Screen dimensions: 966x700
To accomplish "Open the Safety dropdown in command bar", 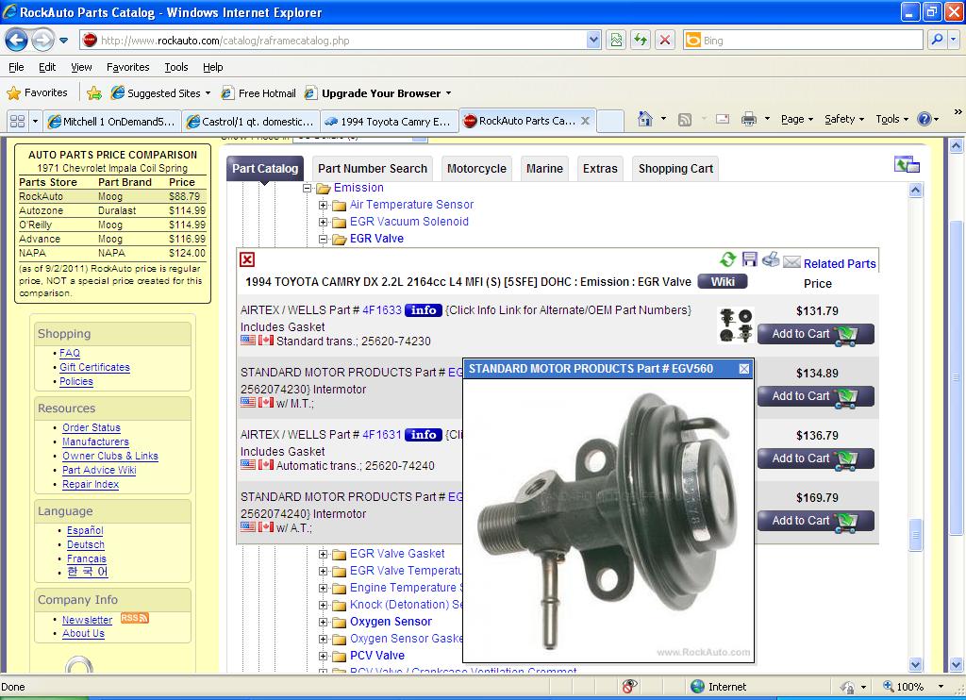I will [844, 120].
